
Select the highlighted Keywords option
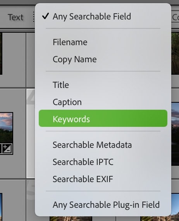tap(103, 118)
